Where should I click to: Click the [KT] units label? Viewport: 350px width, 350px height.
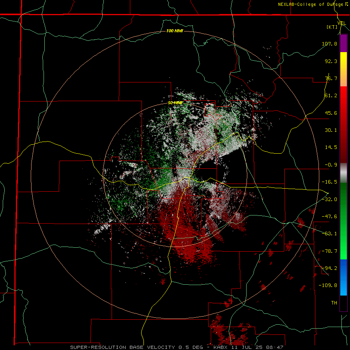tap(332, 27)
